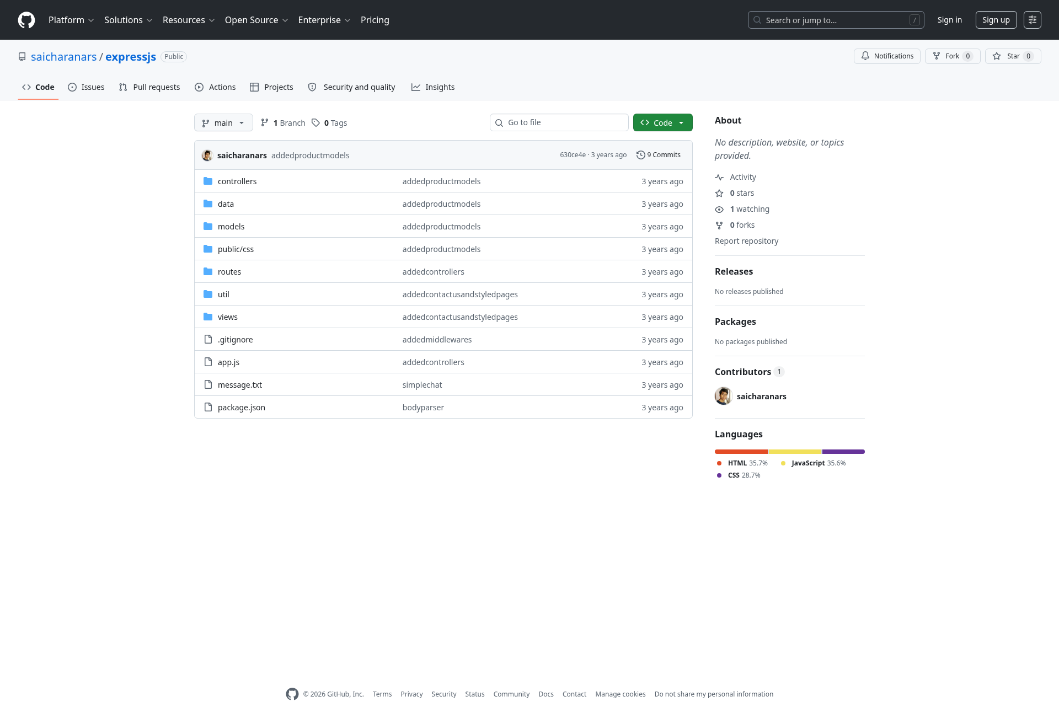Click the purple CSS segment of language bar
This screenshot has width=1059, height=723.
[843, 452]
